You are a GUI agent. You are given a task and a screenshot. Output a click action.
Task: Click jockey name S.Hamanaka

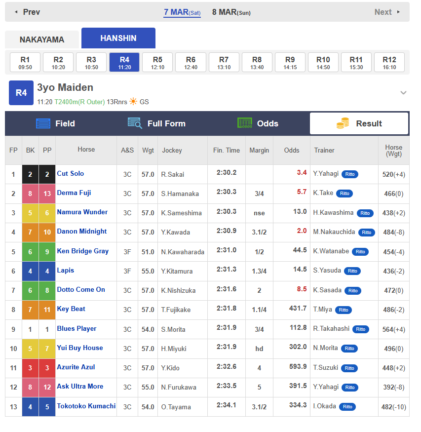[180, 194]
